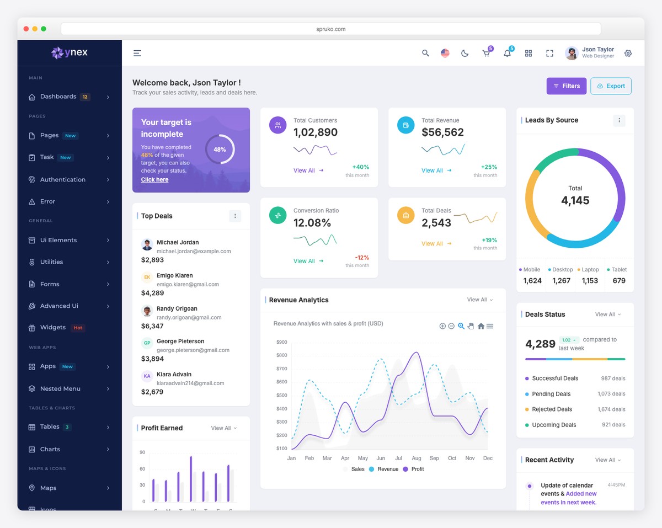This screenshot has width=662, height=528.
Task: Open the shopping cart with 5 items
Action: [486, 53]
